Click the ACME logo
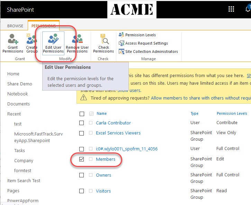The height and width of the screenshot is (205, 251). [x=132, y=9]
